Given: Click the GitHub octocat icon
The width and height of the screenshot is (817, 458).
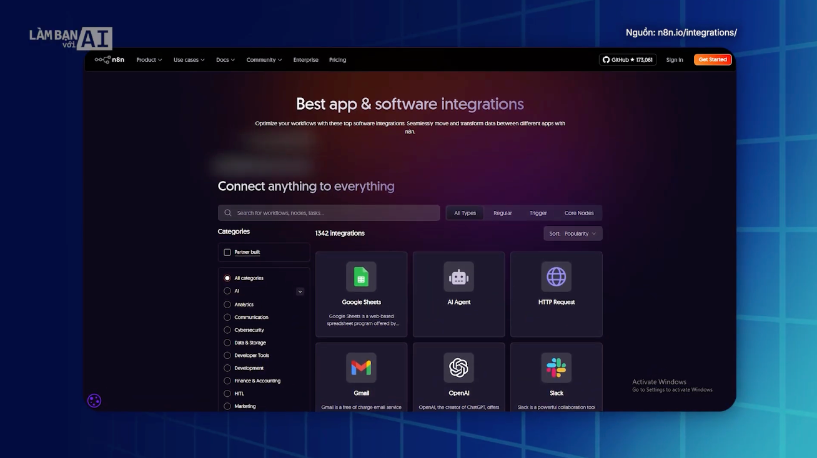Looking at the screenshot, I should click(x=606, y=60).
